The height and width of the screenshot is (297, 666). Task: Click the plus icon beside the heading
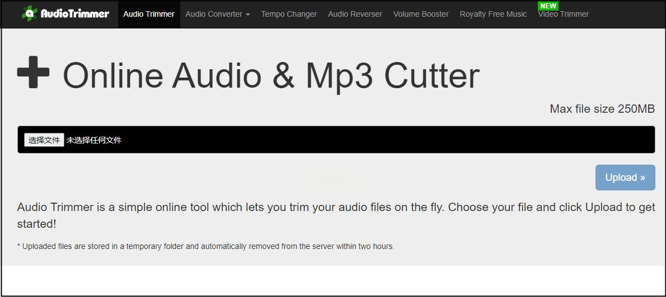[33, 73]
